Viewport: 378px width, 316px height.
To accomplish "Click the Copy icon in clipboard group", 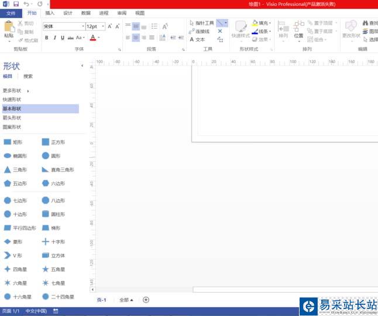I will point(20,32).
